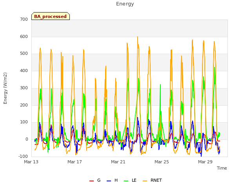Click the Mar 21 x-axis label
251x188 pixels.
pyautogui.click(x=118, y=162)
